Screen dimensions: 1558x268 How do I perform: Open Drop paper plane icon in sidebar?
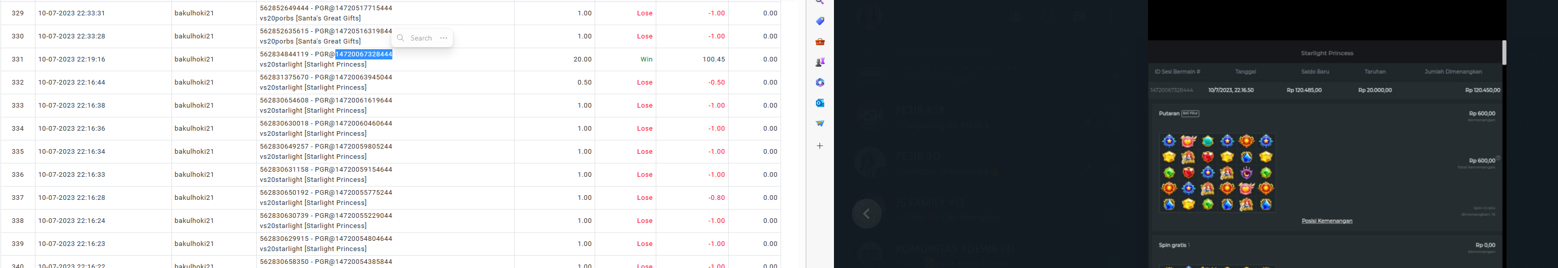coord(820,123)
